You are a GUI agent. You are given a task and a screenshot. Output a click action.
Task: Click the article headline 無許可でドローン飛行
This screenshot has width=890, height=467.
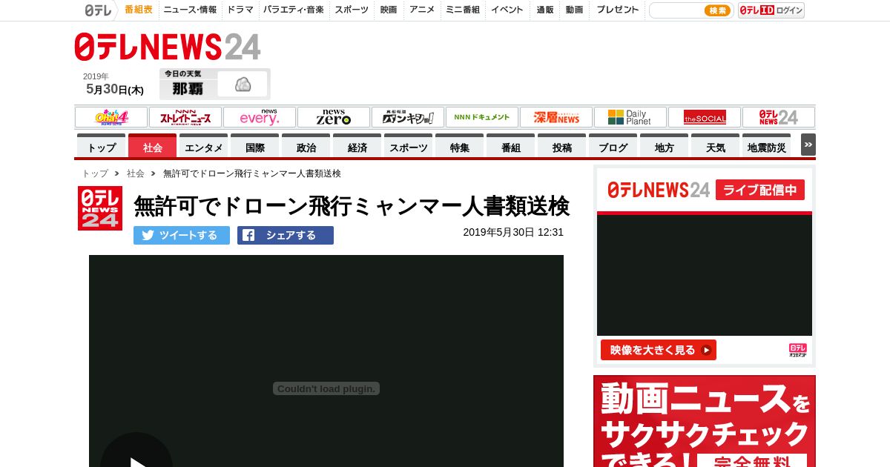pyautogui.click(x=352, y=205)
